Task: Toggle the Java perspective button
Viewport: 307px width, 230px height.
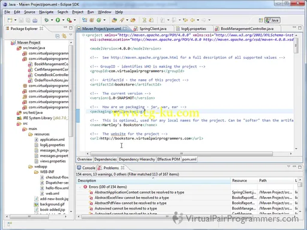Action: coord(272,20)
